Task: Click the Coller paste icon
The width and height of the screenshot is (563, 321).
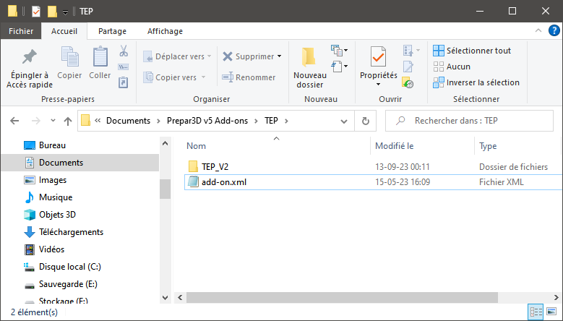Action: coord(100,56)
